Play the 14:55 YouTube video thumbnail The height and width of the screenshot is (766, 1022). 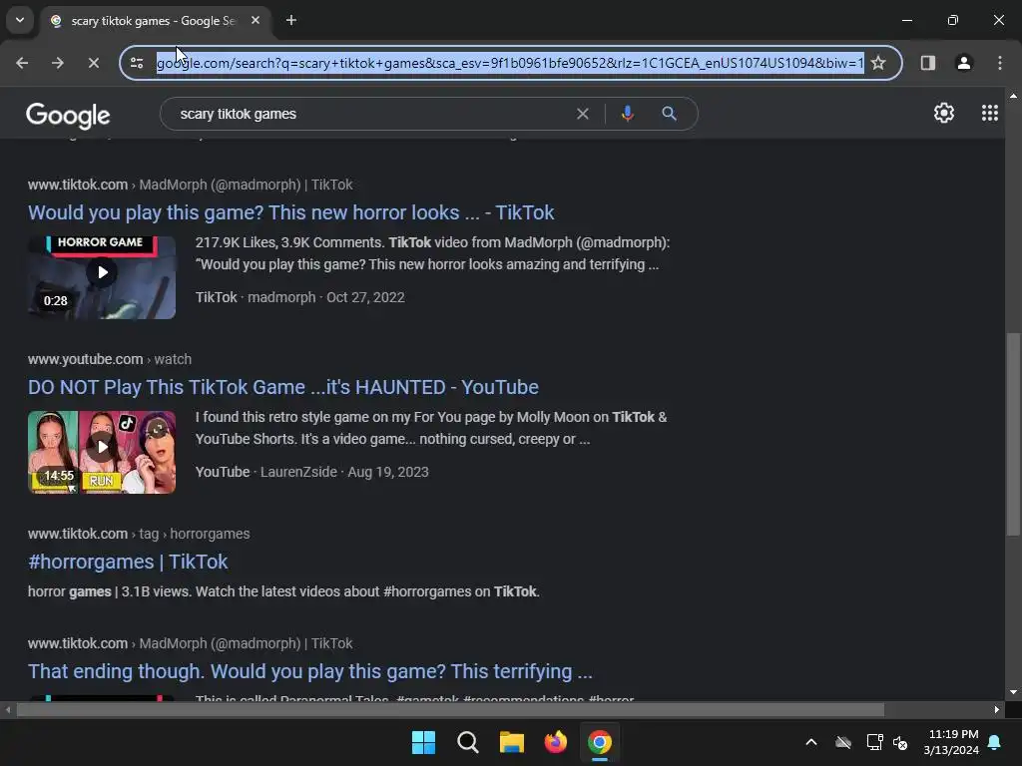pyautogui.click(x=102, y=452)
